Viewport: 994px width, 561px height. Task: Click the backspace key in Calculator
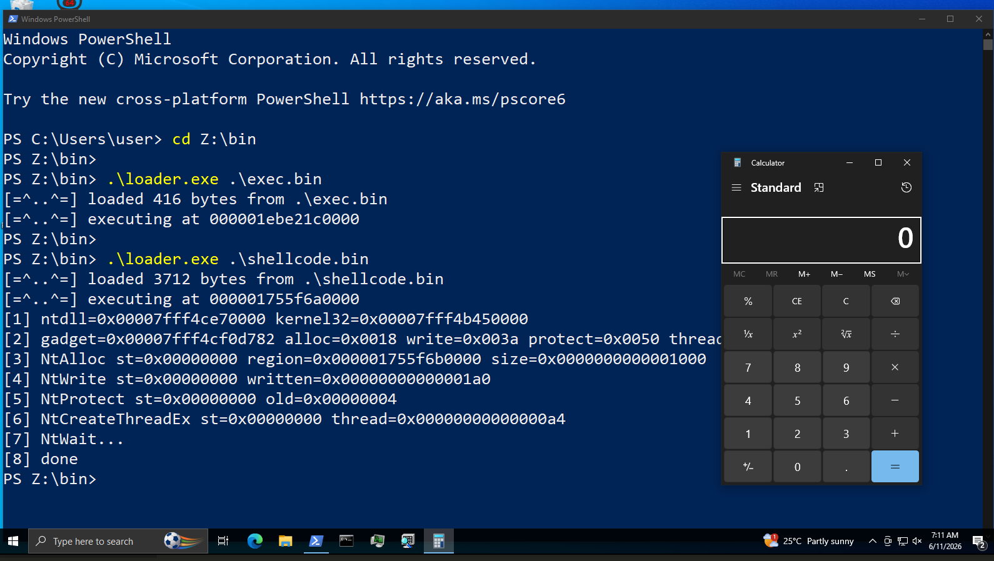895,301
